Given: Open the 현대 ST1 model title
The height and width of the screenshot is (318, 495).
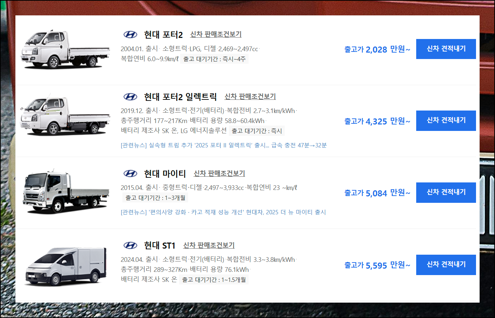Looking at the screenshot, I should 160,245.
